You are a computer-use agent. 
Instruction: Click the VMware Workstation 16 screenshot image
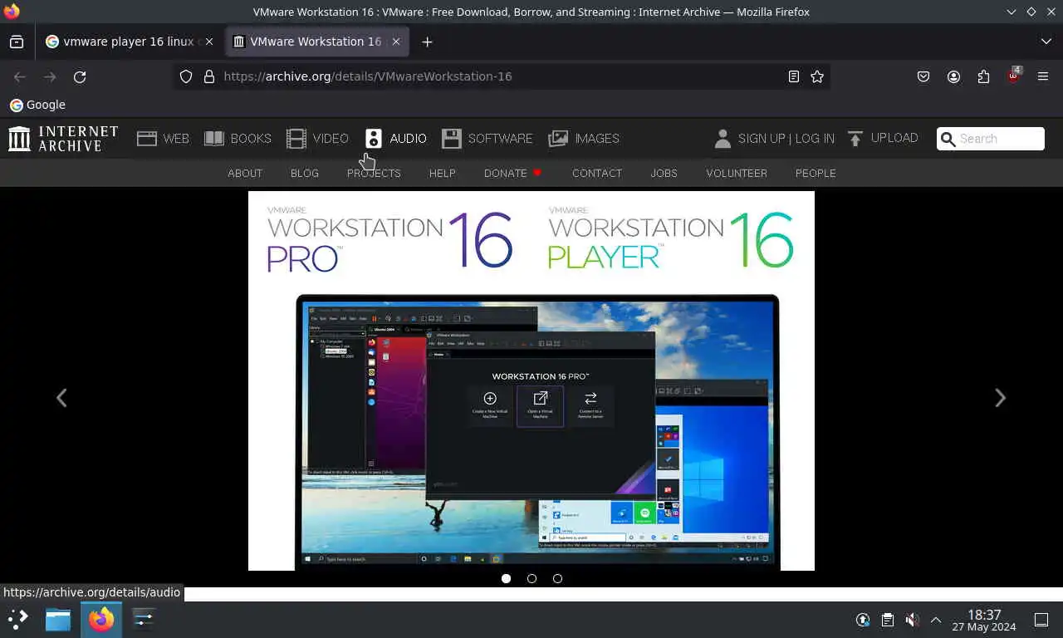coord(531,380)
